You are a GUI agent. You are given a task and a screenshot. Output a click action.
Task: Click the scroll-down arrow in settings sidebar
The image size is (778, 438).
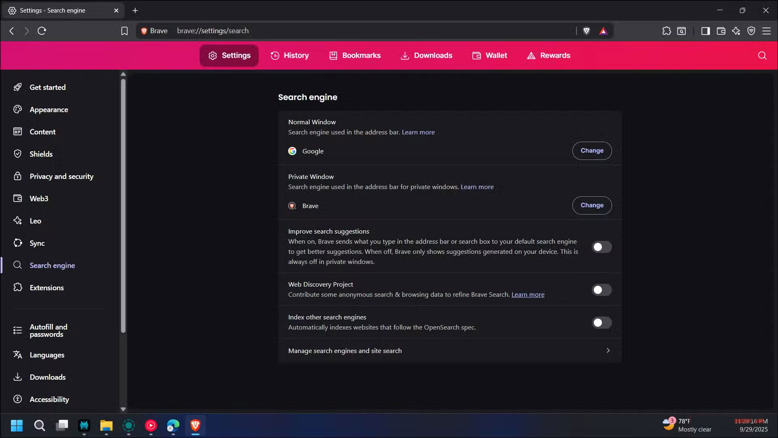click(123, 408)
